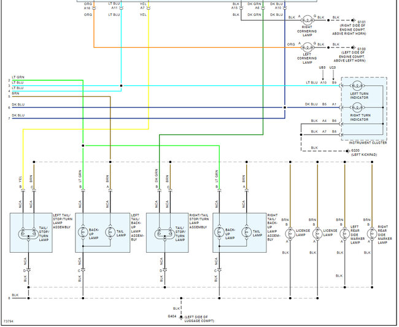Click the DK BLU label at pin 7

pyautogui.click(x=18, y=115)
